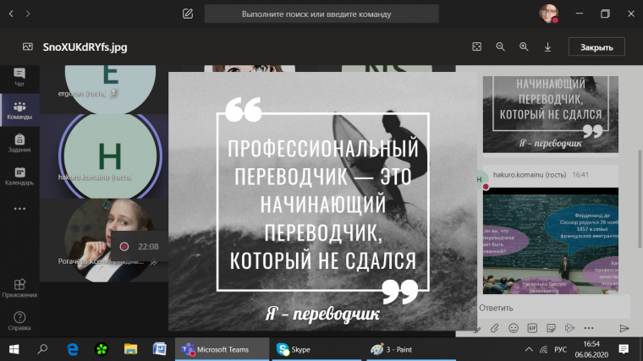The height and width of the screenshot is (361, 643).
Task: Go forward with the right navigation arrow
Action: pyautogui.click(x=28, y=14)
